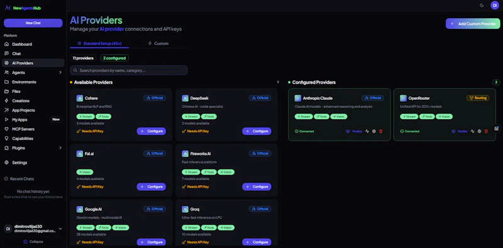This screenshot has height=248, width=503.
Task: Configure the Google AI provider
Action: coord(152,242)
